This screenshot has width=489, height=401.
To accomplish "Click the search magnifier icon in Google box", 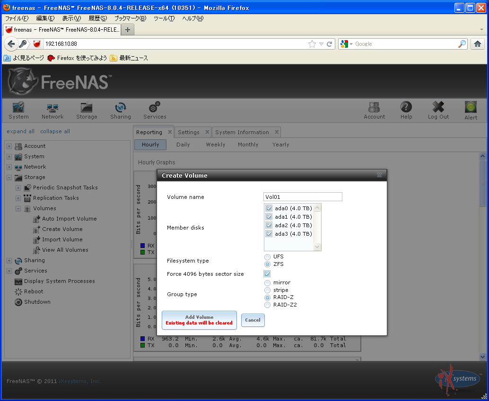I will click(x=462, y=44).
